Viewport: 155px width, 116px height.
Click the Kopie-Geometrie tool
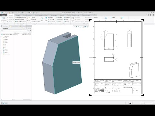pyautogui.click(x=19, y=20)
